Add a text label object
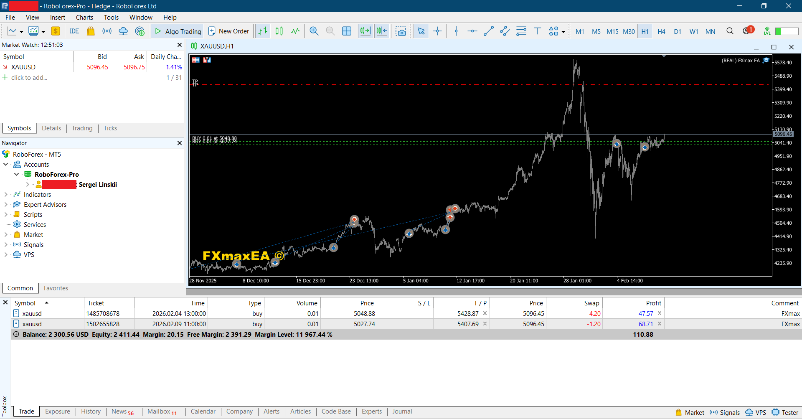This screenshot has height=419, width=802. tap(538, 31)
